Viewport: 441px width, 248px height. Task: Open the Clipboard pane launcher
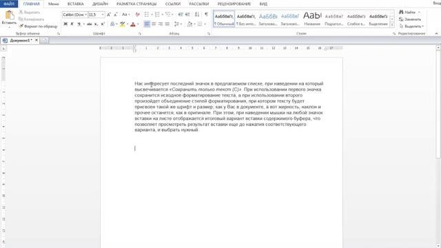coord(59,34)
